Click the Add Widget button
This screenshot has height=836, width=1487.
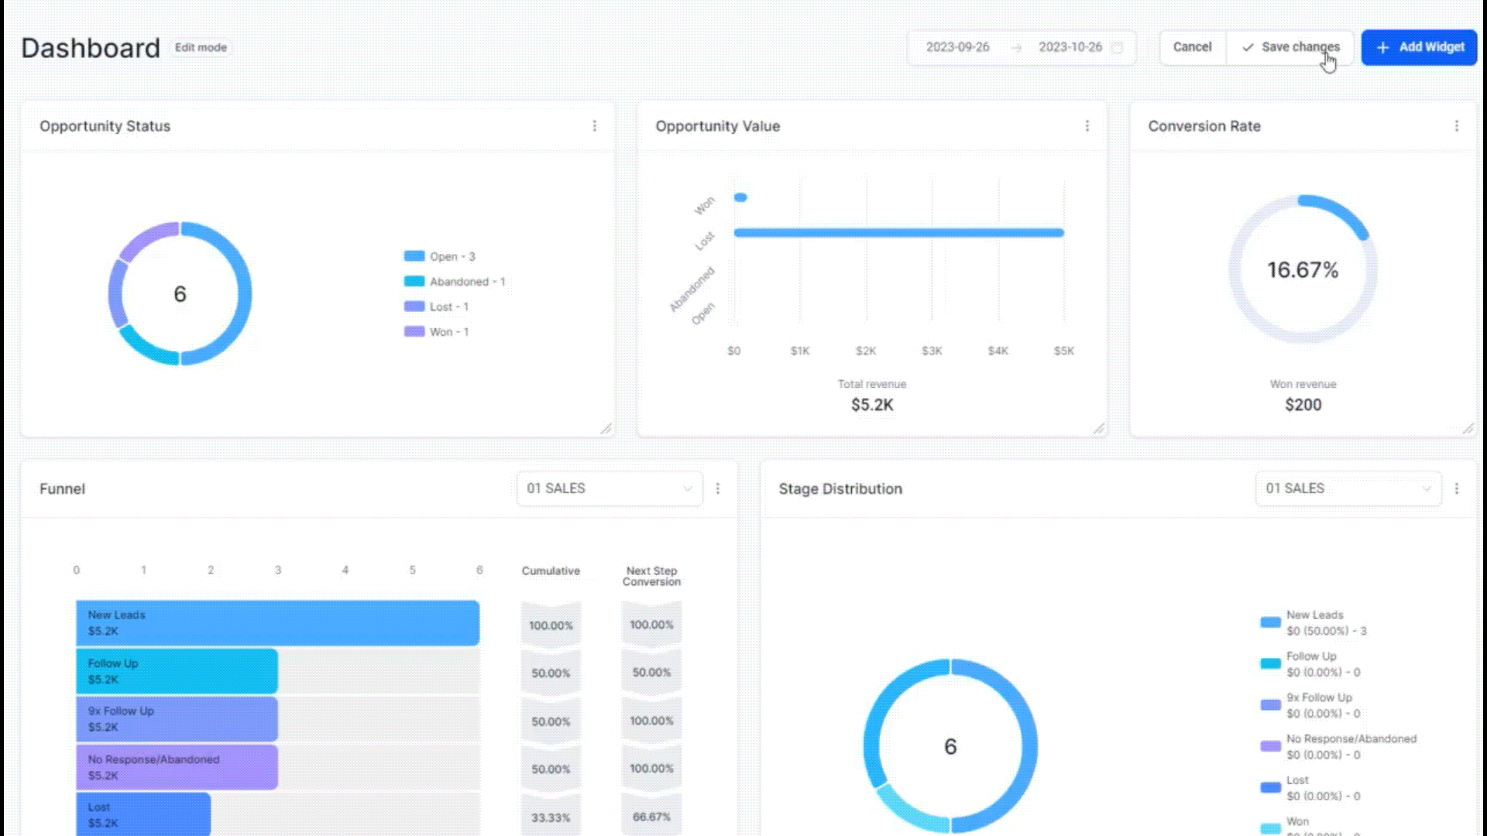(1420, 47)
